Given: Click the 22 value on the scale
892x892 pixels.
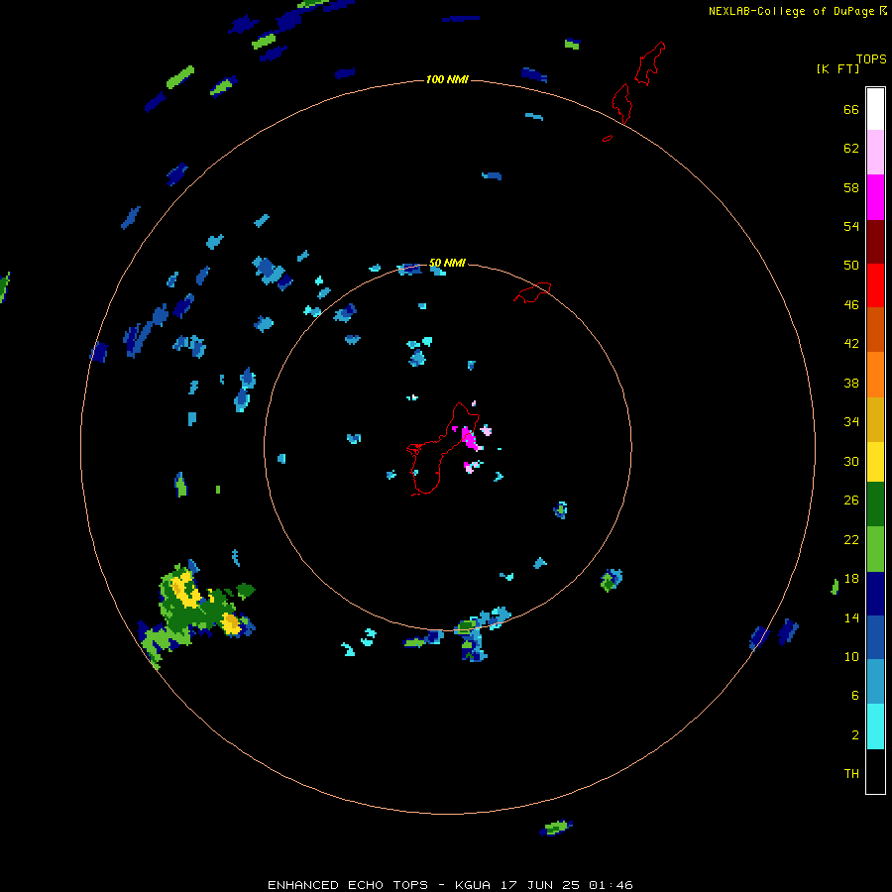Looking at the screenshot, I should point(851,540).
